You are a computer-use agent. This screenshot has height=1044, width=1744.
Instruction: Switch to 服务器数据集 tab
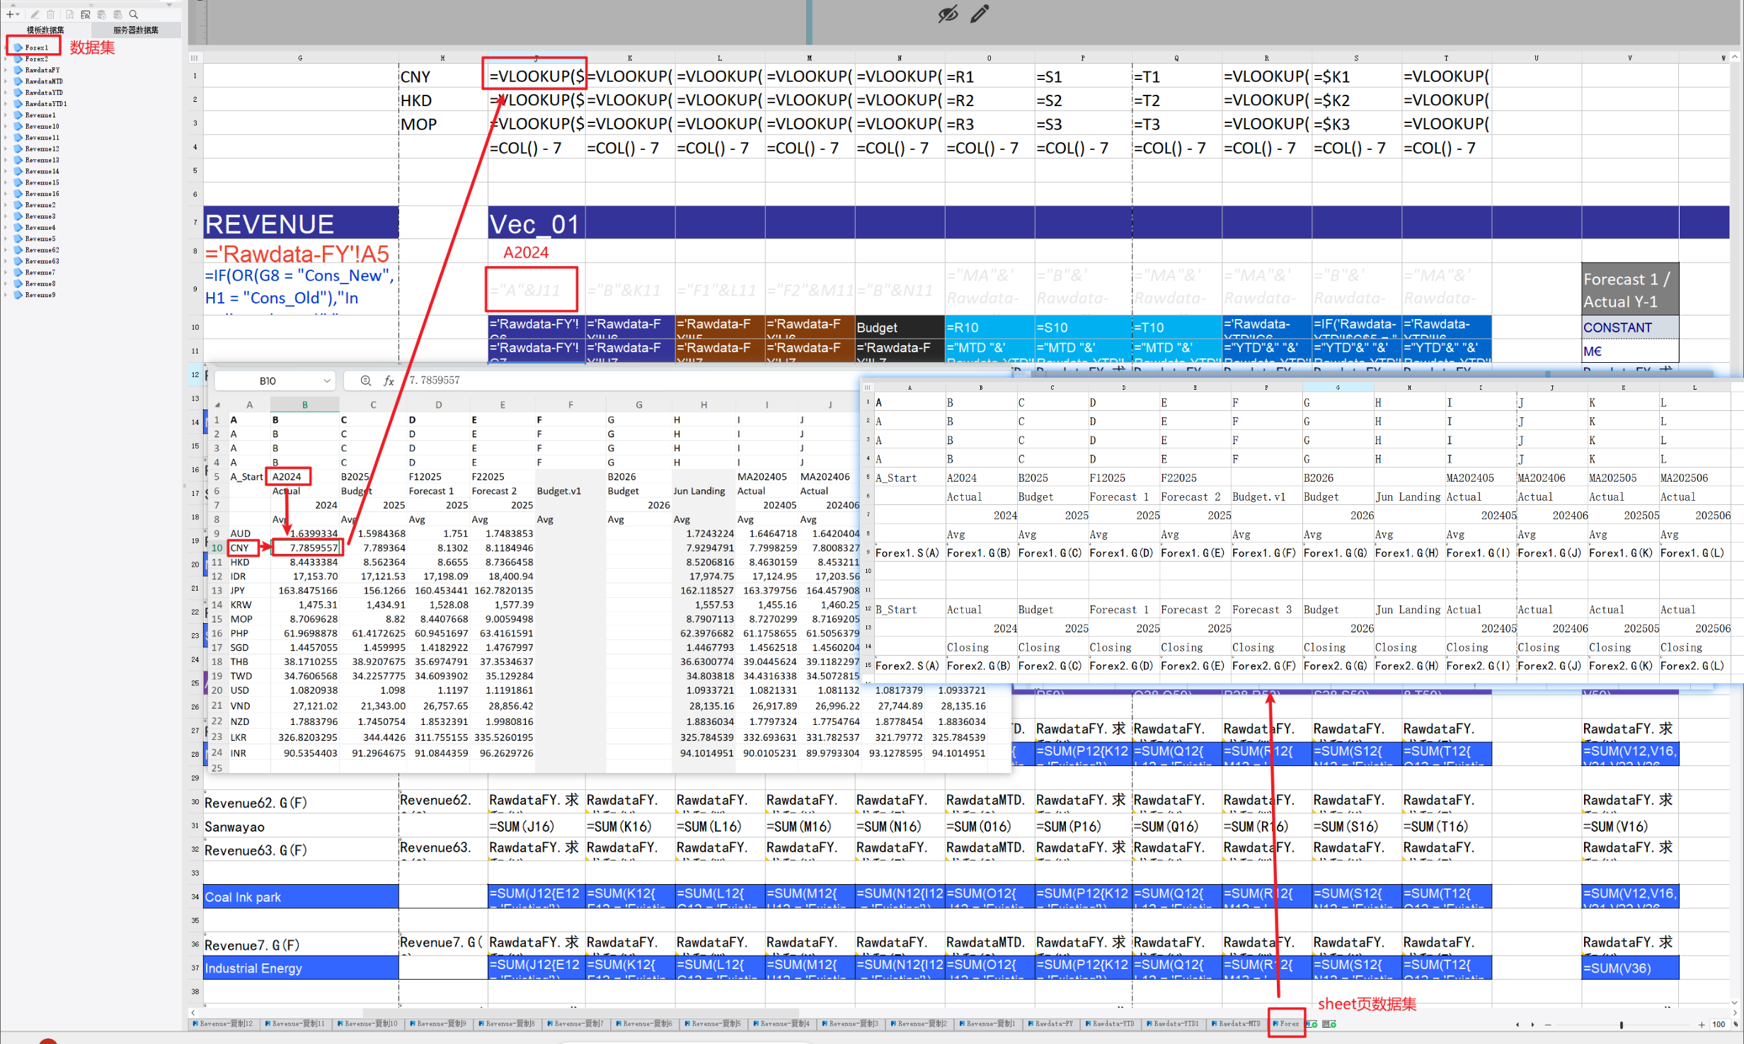(x=136, y=30)
